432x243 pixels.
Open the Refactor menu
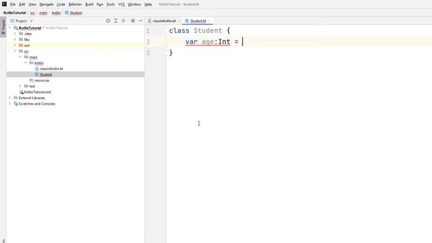coord(75,5)
